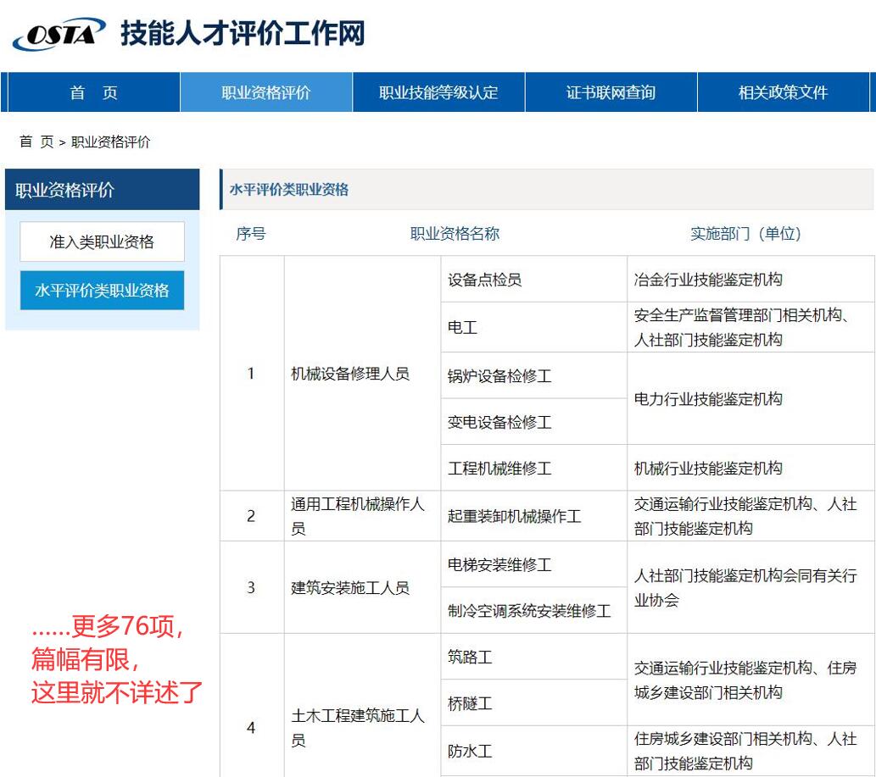Click 职业资格评价 breadcrumb link
The width and height of the screenshot is (876, 777).
tap(113, 142)
